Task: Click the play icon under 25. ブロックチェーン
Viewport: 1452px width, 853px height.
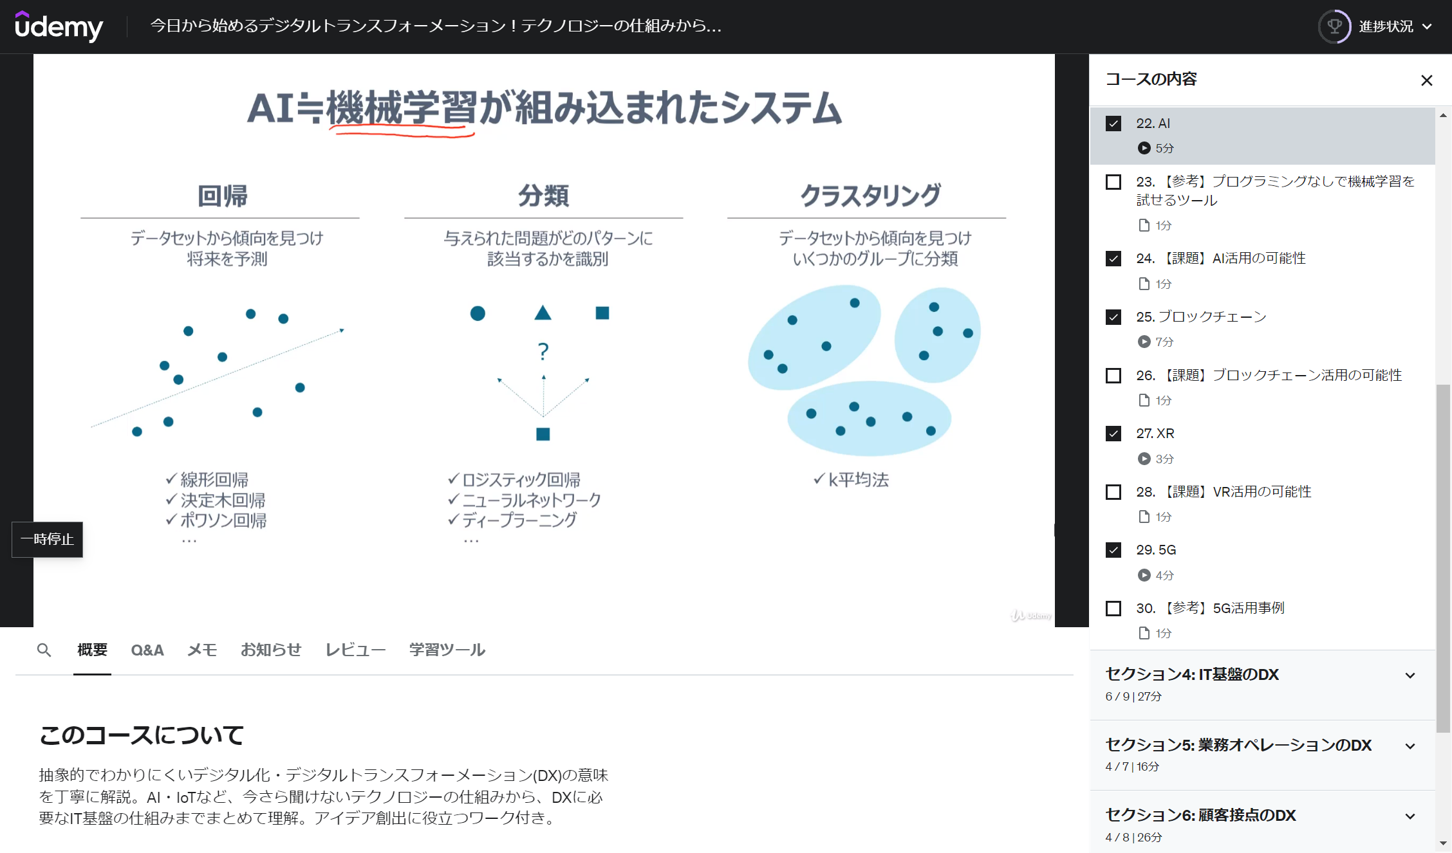Action: point(1144,342)
